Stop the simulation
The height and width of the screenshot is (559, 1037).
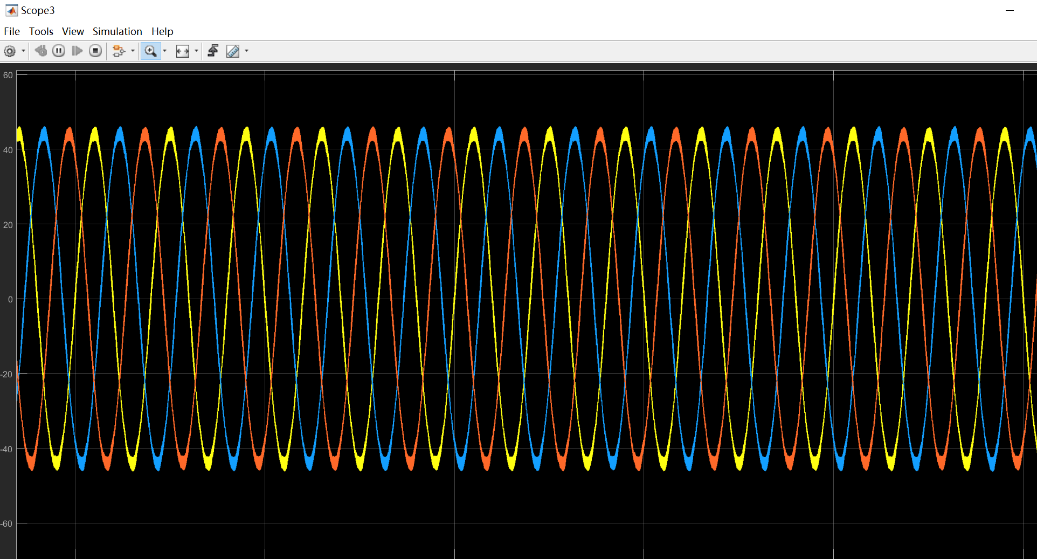[95, 51]
